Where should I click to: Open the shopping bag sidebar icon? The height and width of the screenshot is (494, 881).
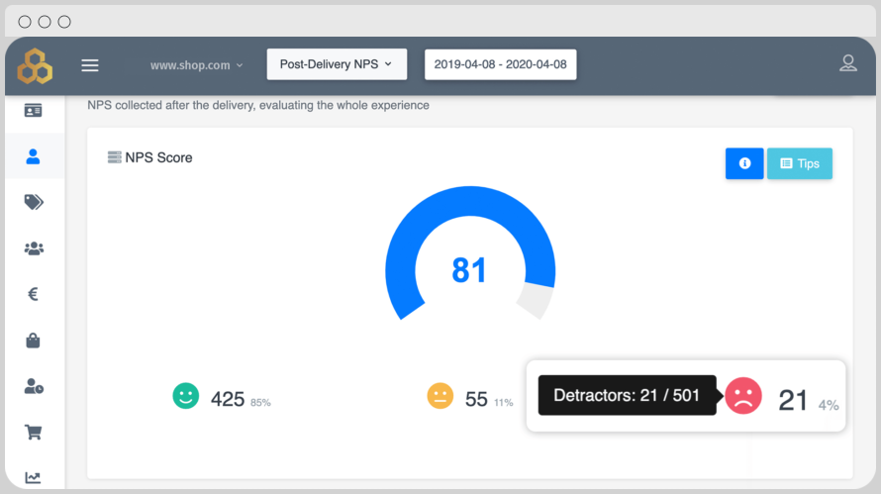coord(33,341)
